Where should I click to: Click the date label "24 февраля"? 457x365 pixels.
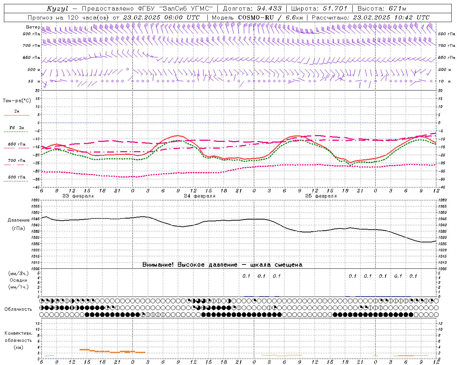pyautogui.click(x=200, y=196)
